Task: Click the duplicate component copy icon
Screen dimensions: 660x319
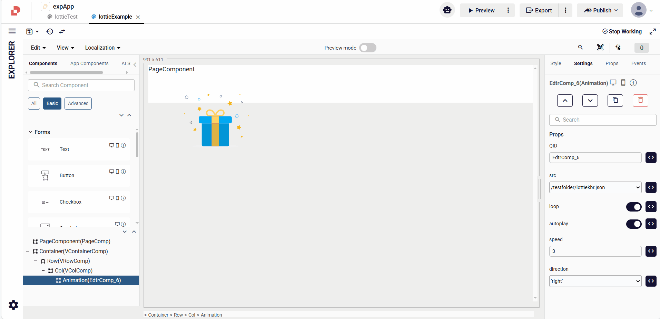Action: point(615,100)
